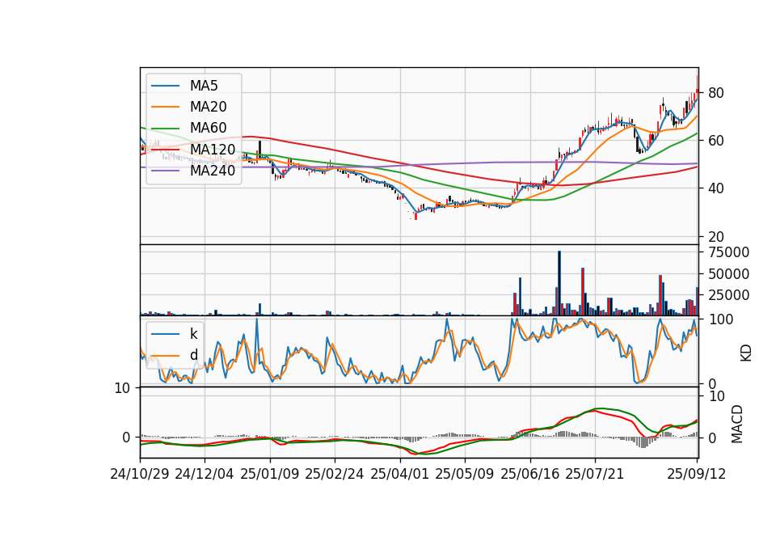Click the 24/10/29 date axis label
776x558 pixels.
[140, 474]
